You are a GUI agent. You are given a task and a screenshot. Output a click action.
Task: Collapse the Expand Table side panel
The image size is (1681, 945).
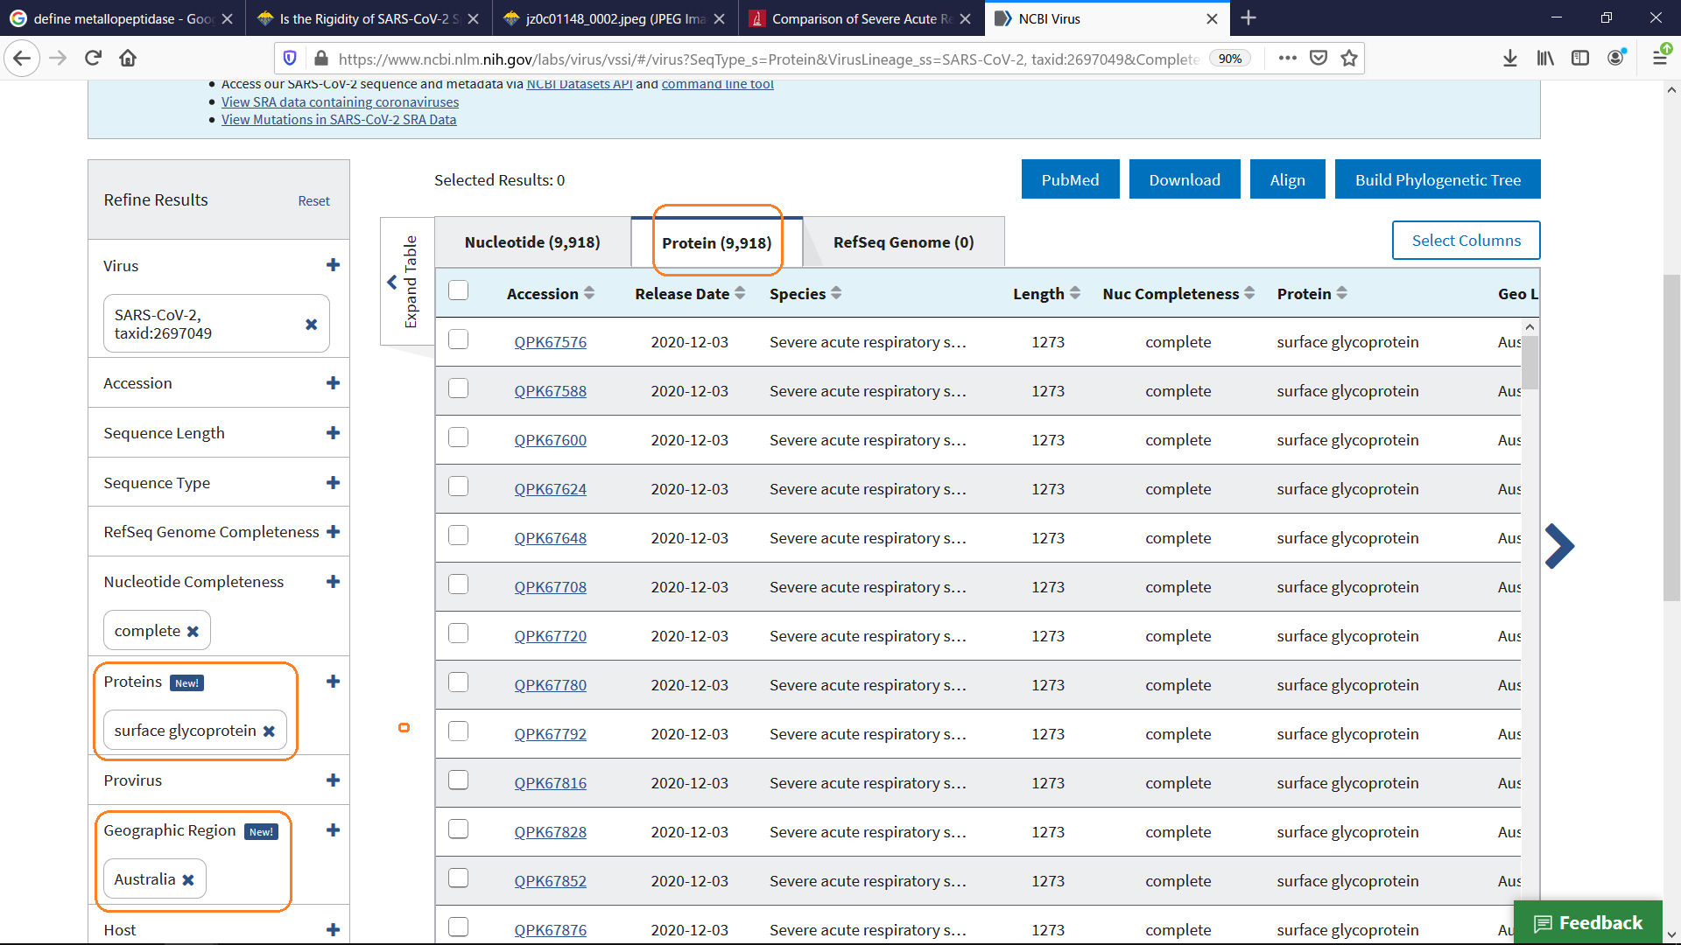click(393, 282)
